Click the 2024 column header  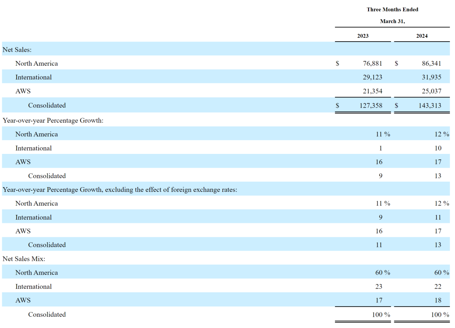click(x=422, y=36)
